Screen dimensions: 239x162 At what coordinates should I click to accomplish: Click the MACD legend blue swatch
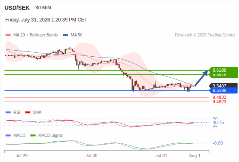pyautogui.click(x=8, y=136)
